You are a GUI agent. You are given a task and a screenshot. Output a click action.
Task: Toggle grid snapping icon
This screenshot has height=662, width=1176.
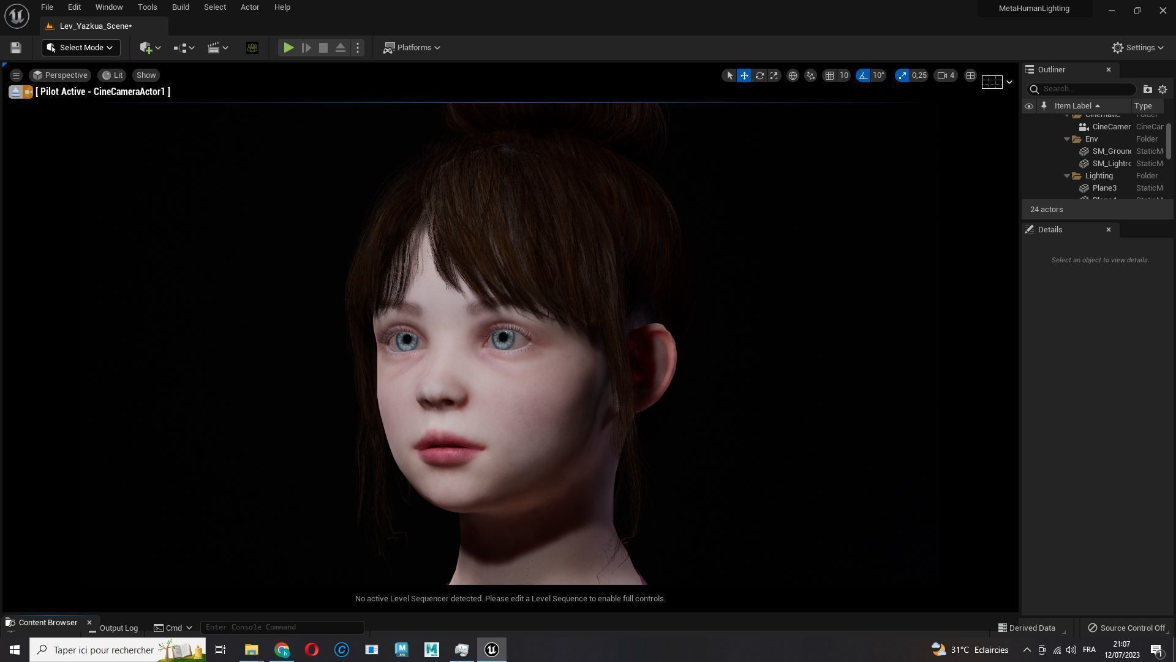(x=829, y=75)
